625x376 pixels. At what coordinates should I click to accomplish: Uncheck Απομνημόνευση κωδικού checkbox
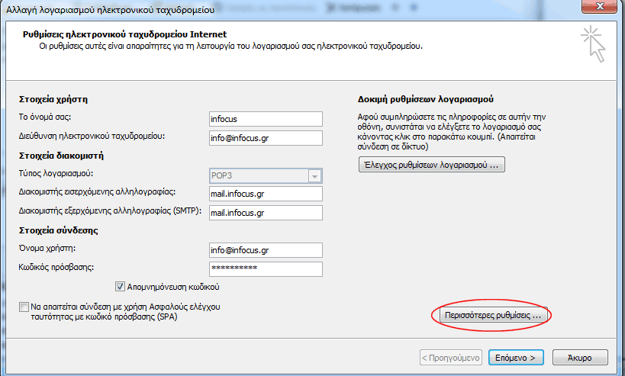click(x=120, y=286)
